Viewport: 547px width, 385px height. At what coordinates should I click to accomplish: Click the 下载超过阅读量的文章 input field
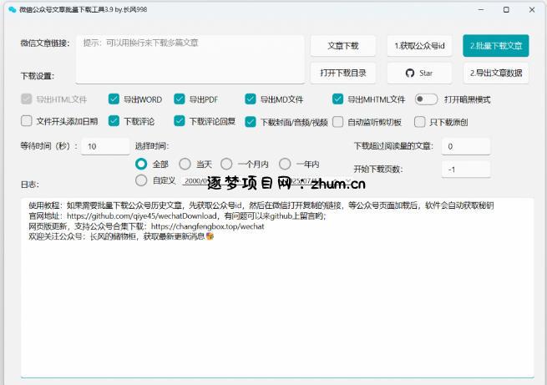pos(466,146)
